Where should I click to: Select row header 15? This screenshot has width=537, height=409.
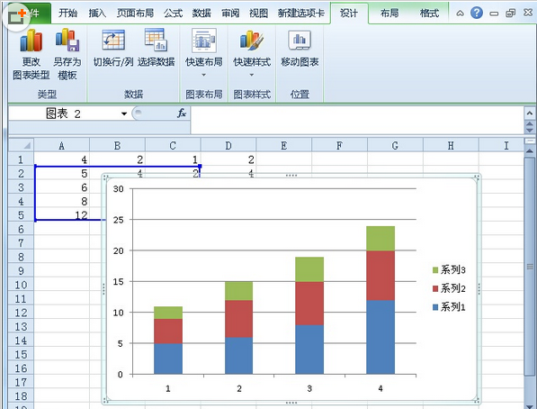tap(21, 354)
